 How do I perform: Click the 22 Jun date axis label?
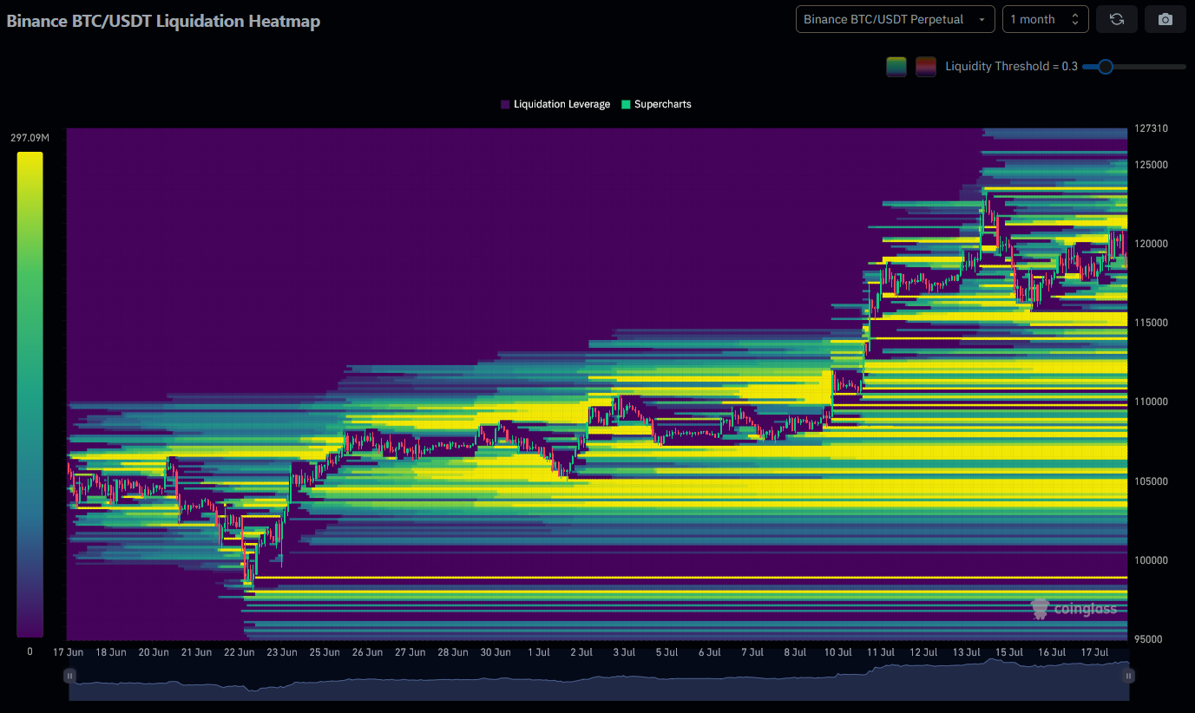[239, 652]
